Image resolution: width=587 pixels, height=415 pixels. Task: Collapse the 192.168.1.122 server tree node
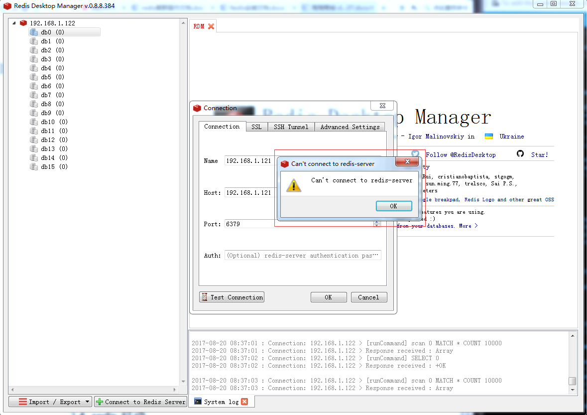[14, 23]
